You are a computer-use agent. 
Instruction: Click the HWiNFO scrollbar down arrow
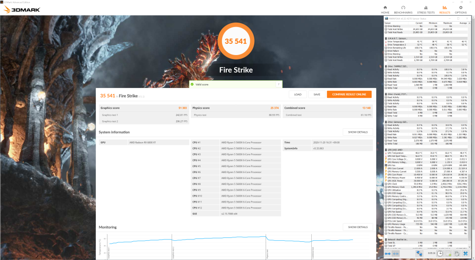coord(470,247)
